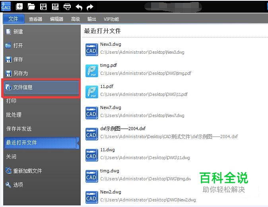Open recent file New2.dwg

(x=111, y=192)
